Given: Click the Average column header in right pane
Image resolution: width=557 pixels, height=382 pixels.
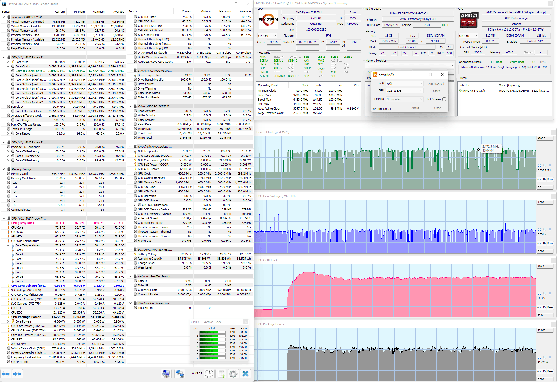Looking at the screenshot, I should point(245,11).
